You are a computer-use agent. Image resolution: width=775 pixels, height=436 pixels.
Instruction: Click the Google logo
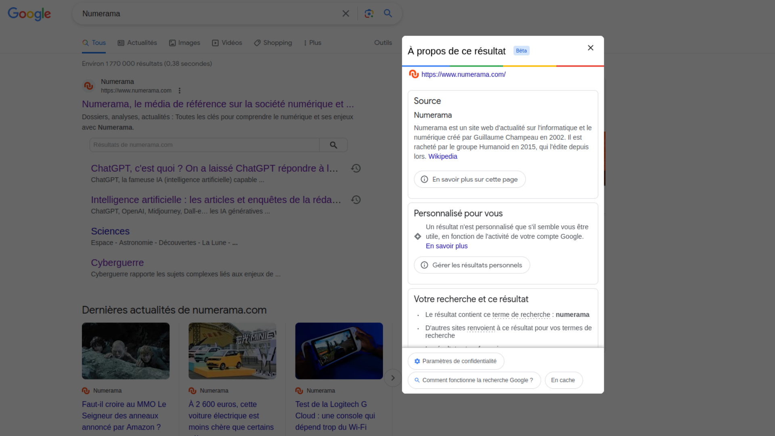[29, 14]
